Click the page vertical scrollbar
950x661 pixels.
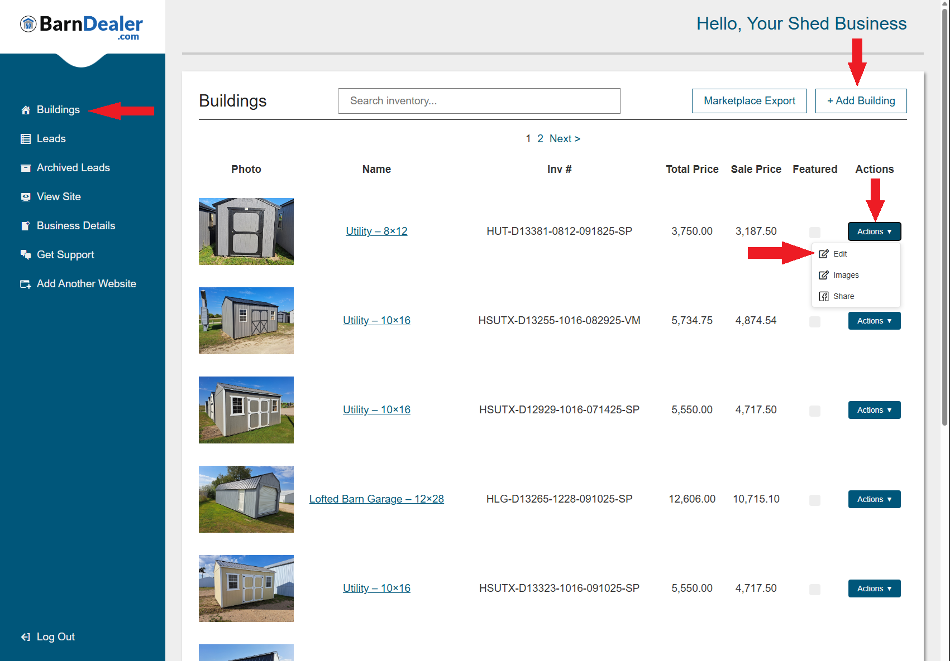tap(944, 218)
